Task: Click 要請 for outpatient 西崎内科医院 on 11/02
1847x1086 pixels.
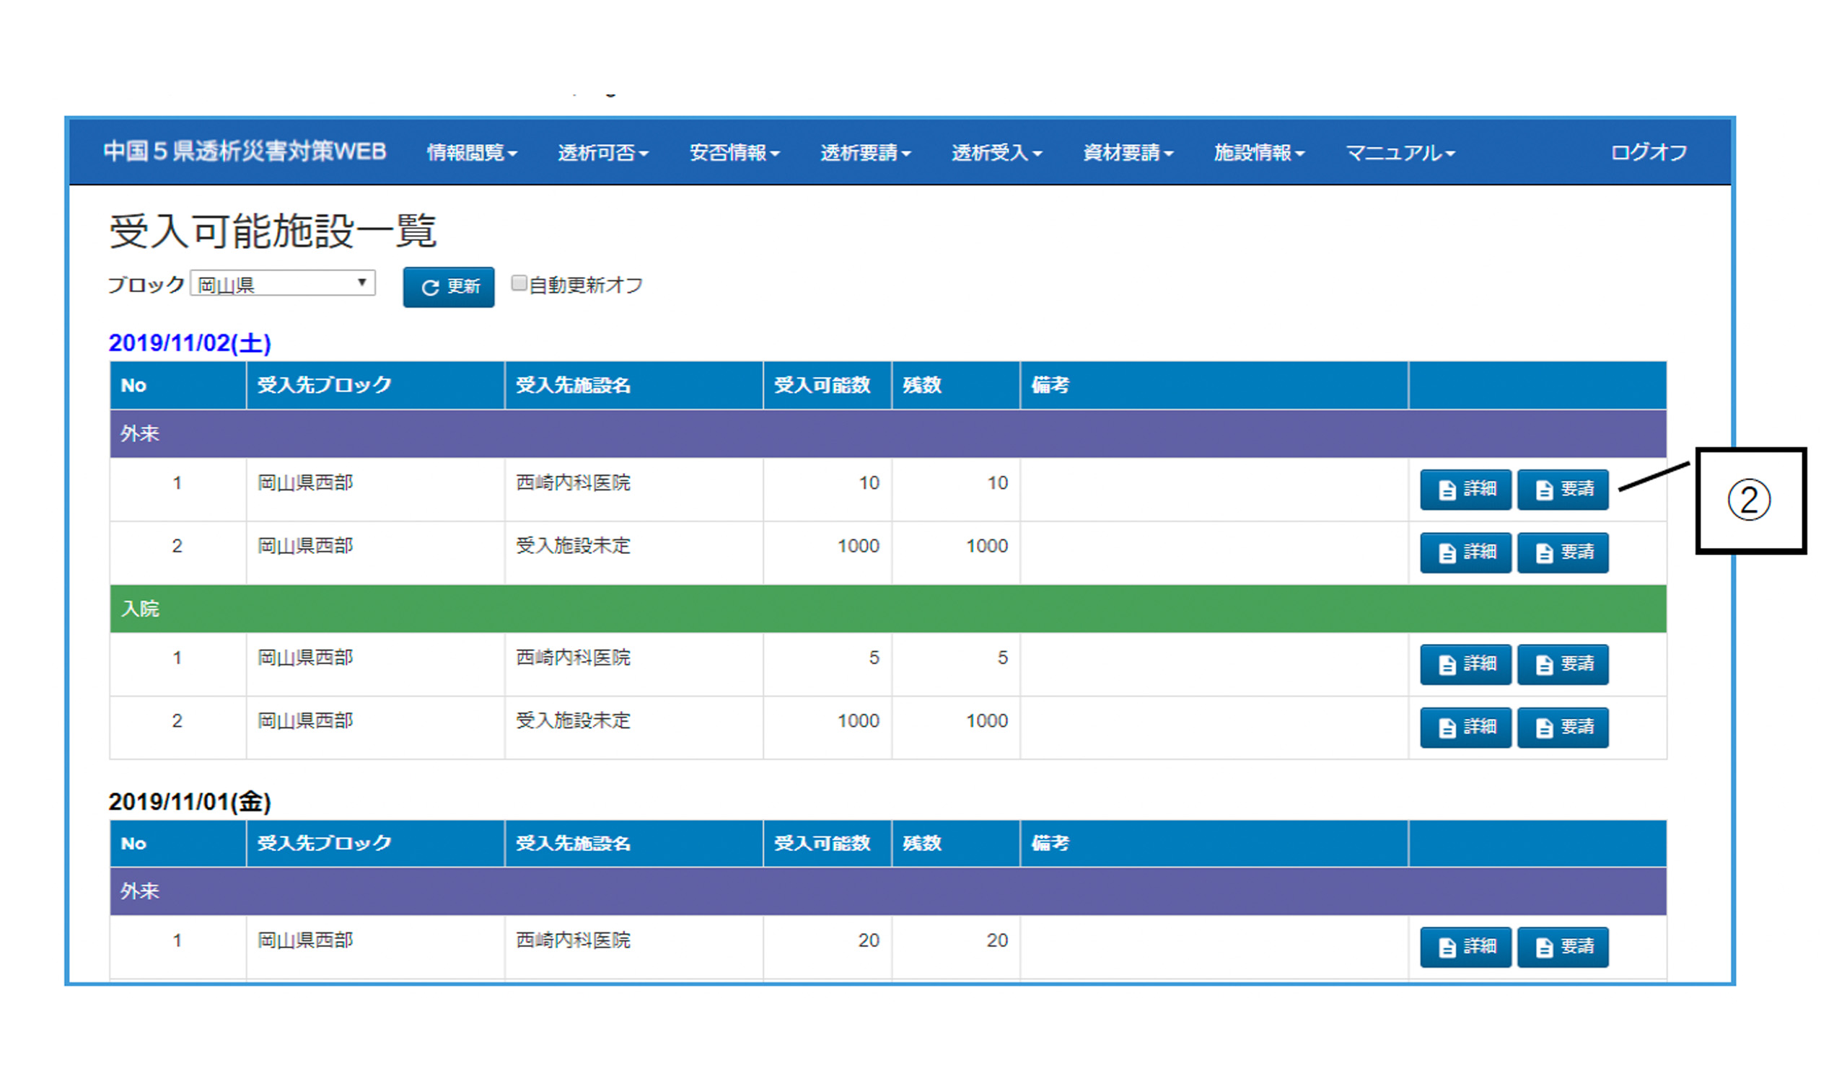Action: click(1562, 490)
